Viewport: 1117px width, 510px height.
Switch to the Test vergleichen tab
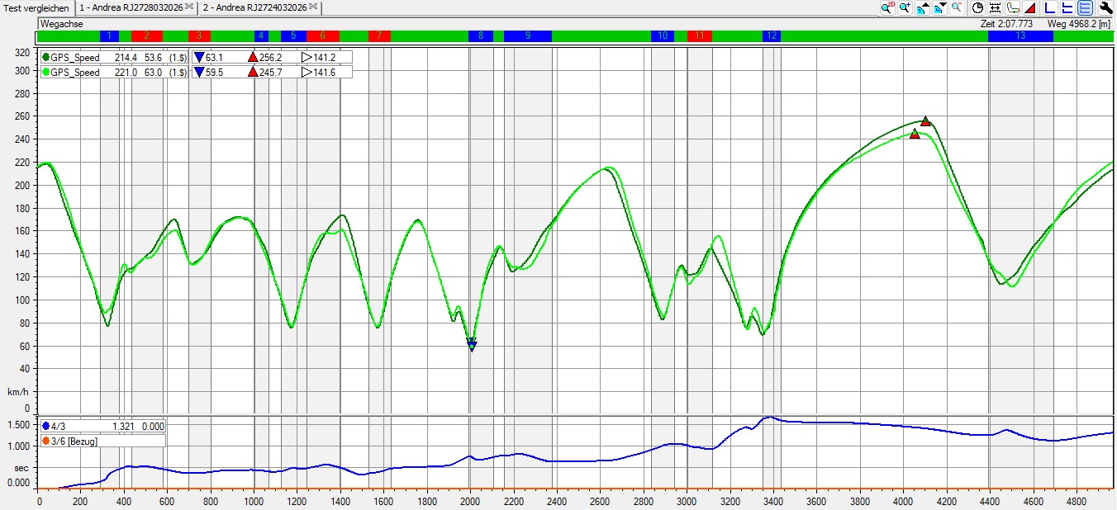36,7
